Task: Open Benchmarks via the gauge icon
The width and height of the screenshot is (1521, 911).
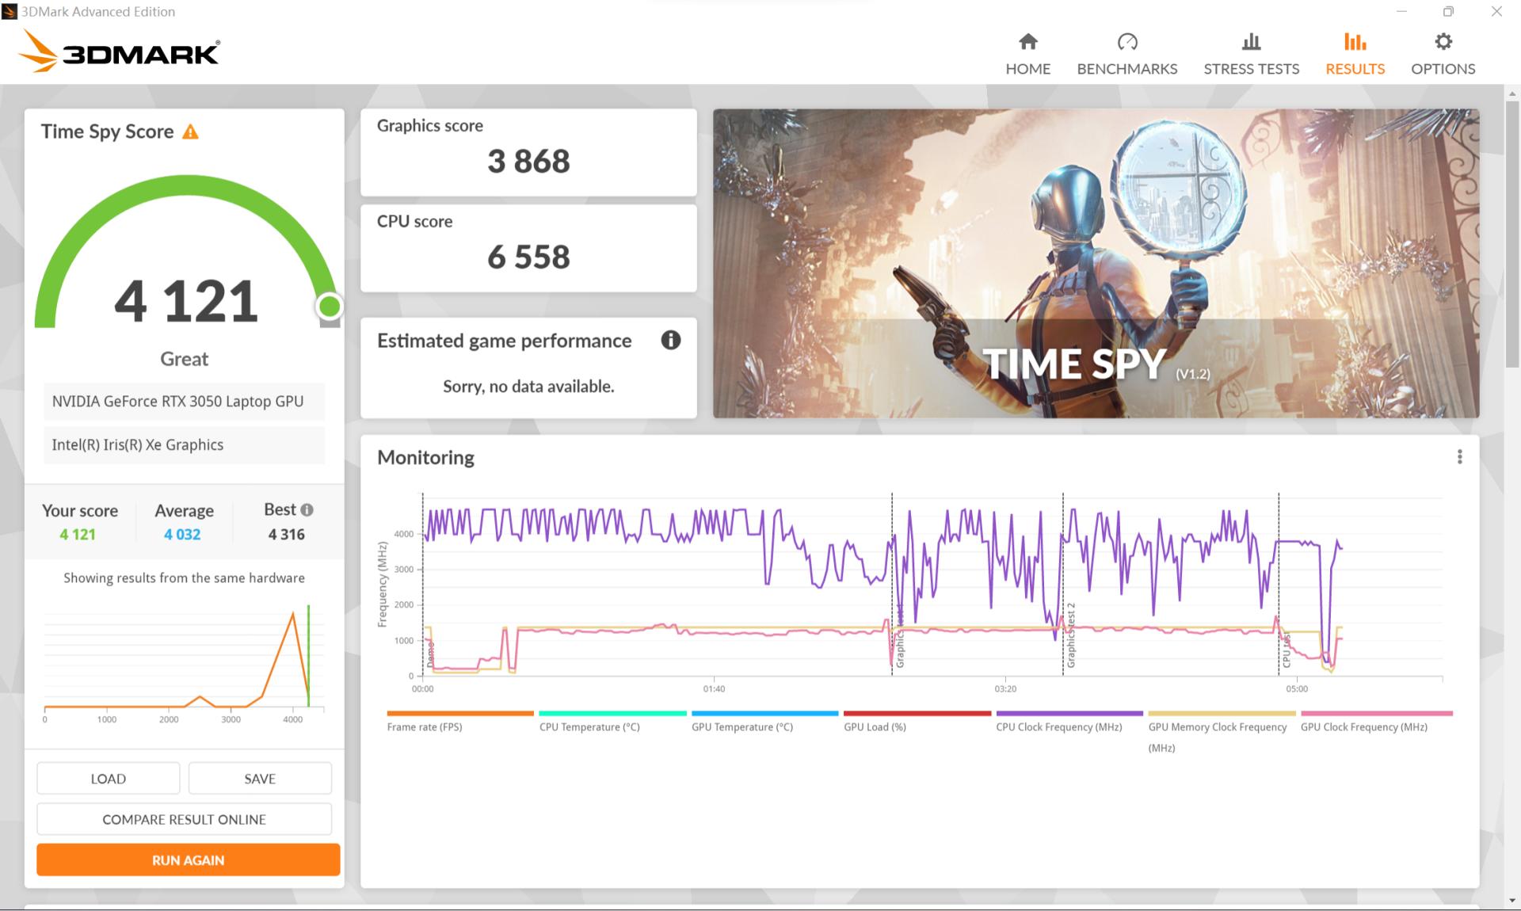Action: [x=1126, y=41]
